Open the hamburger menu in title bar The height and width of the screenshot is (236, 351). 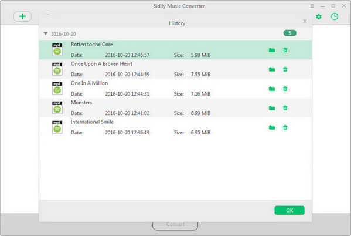pos(312,6)
